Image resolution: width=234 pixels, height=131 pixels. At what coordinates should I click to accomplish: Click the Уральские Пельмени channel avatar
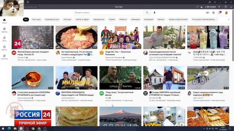tap(102, 53)
